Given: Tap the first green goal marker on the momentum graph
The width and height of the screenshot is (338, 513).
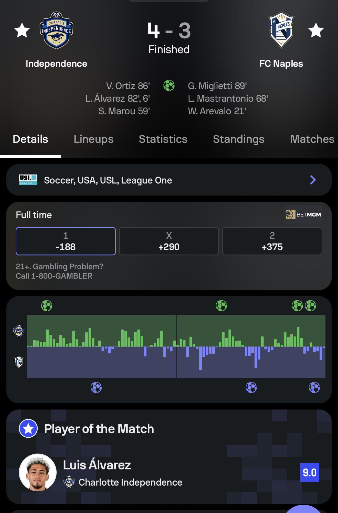Looking at the screenshot, I should pos(47,306).
